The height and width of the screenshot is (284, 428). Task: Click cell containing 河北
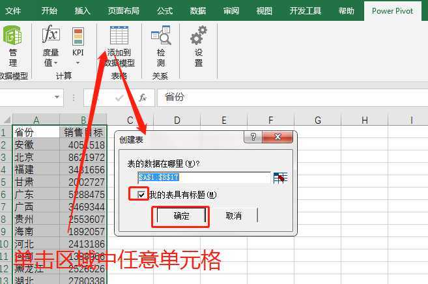click(36, 244)
